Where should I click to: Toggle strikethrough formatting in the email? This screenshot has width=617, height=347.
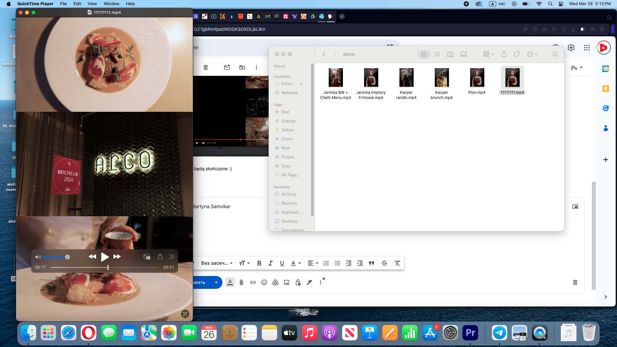coord(384,263)
